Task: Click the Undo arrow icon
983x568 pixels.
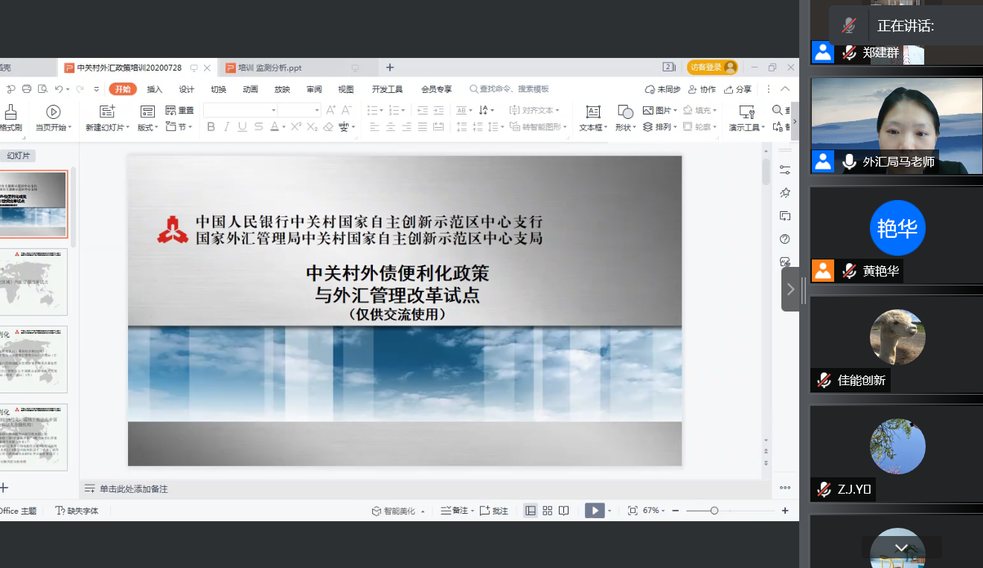Action: tap(58, 89)
